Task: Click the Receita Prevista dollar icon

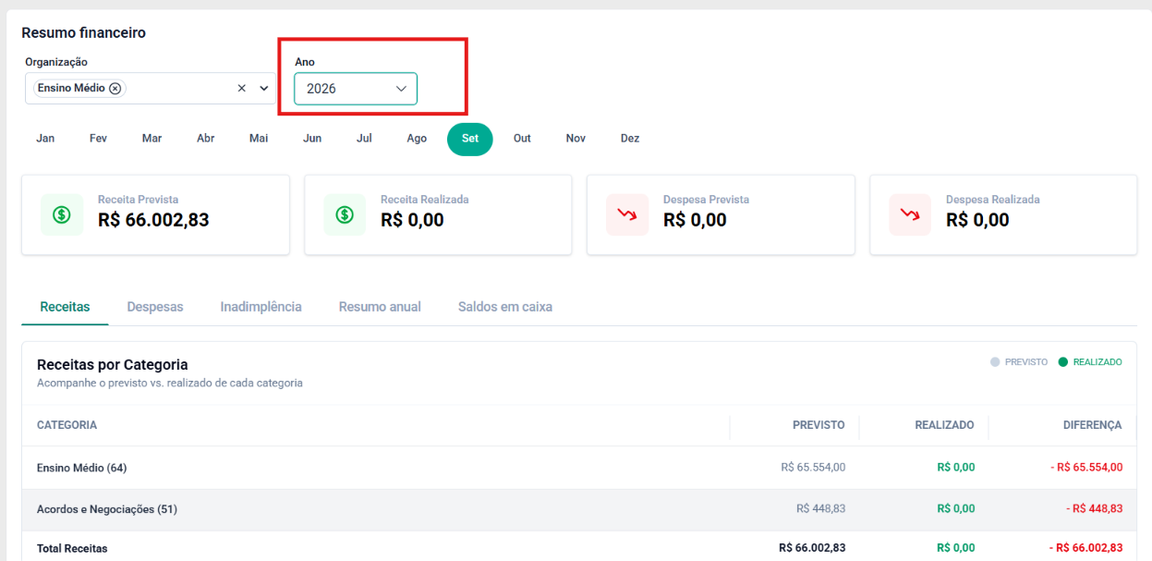Action: [x=62, y=214]
